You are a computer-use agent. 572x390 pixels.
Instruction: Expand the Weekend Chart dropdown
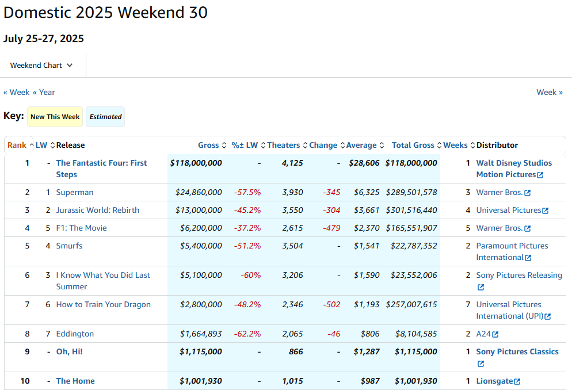click(x=41, y=66)
